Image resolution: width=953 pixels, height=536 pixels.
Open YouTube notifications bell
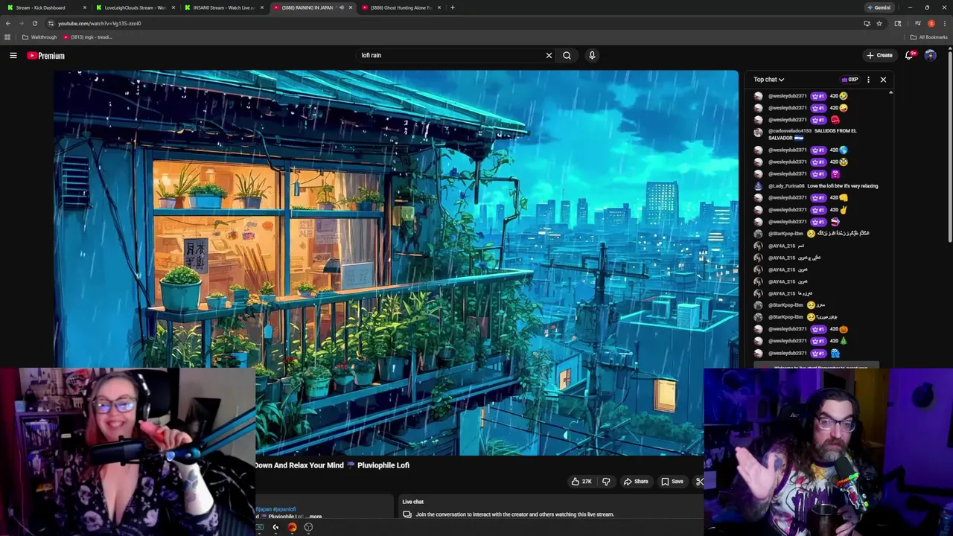910,55
